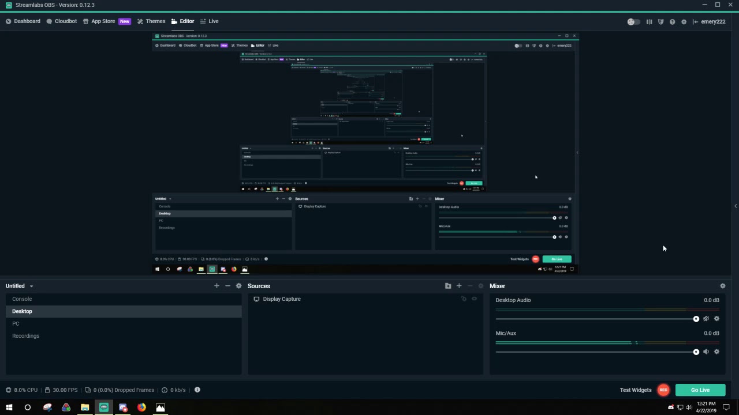Select the Editor tab
The width and height of the screenshot is (739, 415).
click(182, 21)
